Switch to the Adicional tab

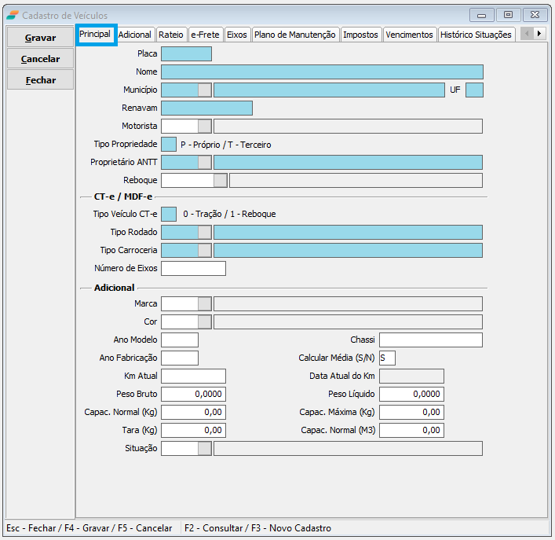pyautogui.click(x=135, y=35)
